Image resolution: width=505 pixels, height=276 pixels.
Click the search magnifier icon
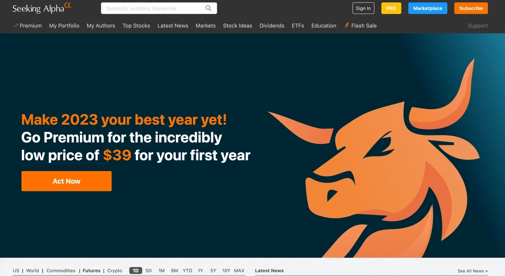(209, 8)
